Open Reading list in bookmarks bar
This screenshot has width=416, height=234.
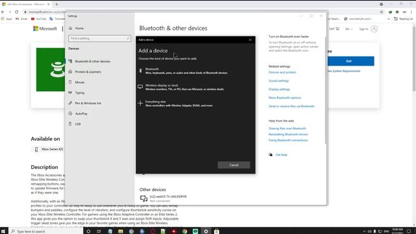pos(403,19)
